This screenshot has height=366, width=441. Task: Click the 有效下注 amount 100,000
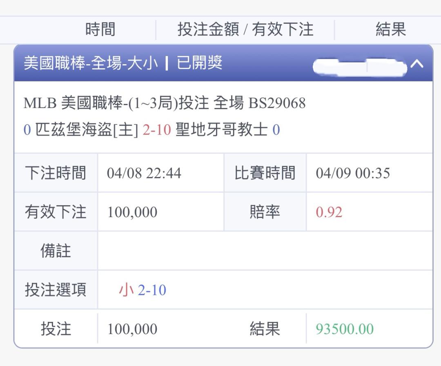(132, 213)
